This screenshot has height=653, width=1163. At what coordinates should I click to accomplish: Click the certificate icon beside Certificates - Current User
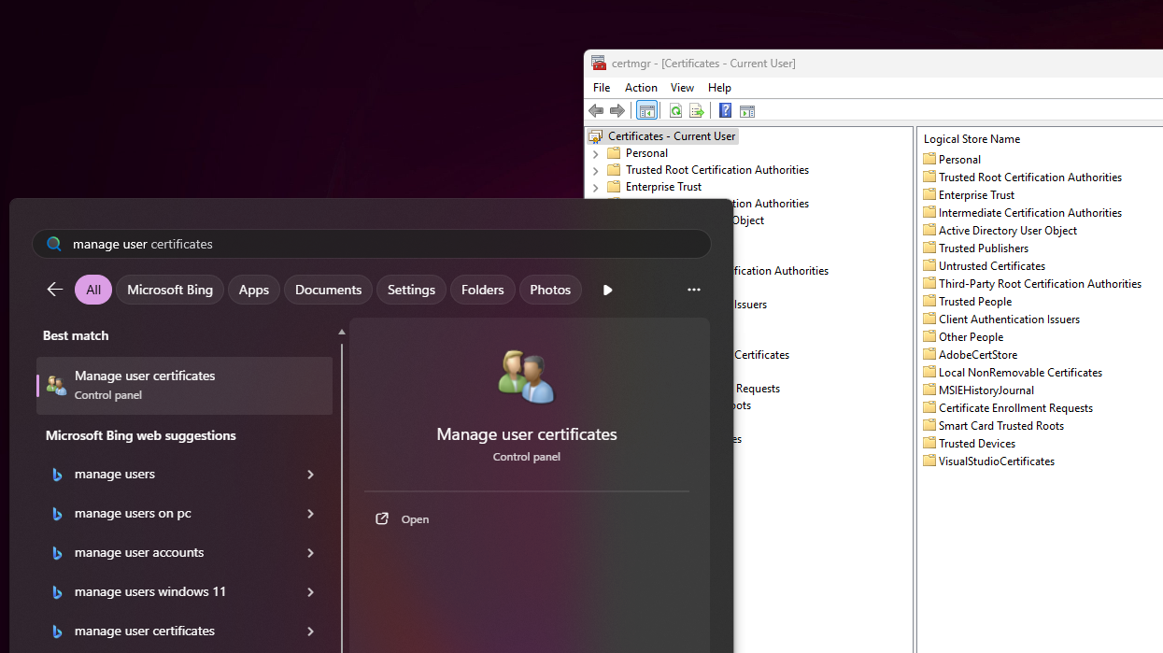click(596, 136)
